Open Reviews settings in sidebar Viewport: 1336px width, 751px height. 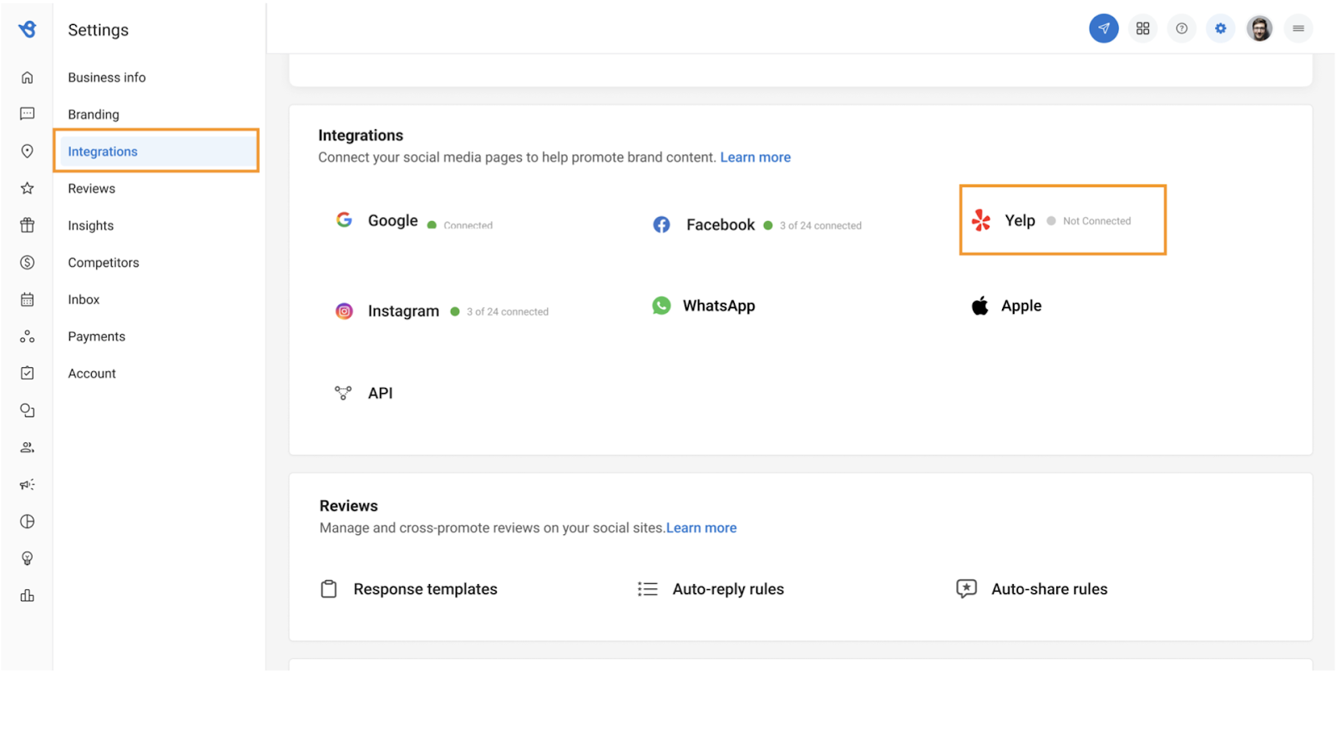(x=92, y=189)
